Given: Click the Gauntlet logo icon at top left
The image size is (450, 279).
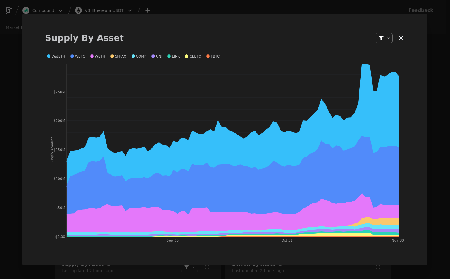Looking at the screenshot, I should click(x=9, y=10).
